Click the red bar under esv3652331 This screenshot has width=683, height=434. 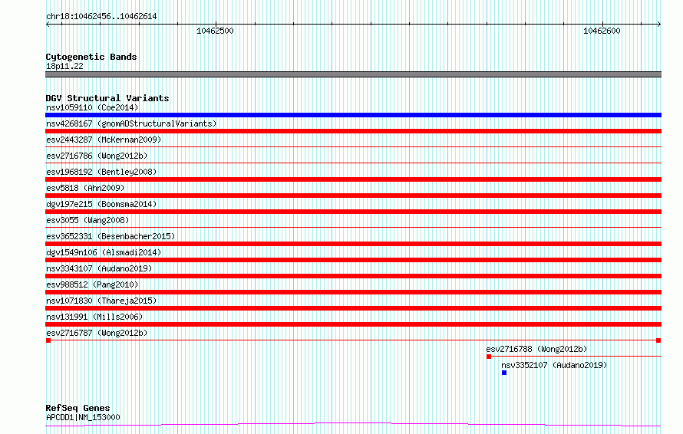pyautogui.click(x=353, y=244)
